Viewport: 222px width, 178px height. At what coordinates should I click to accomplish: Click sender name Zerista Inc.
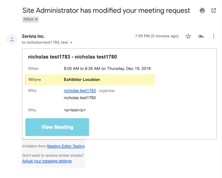[33, 36]
